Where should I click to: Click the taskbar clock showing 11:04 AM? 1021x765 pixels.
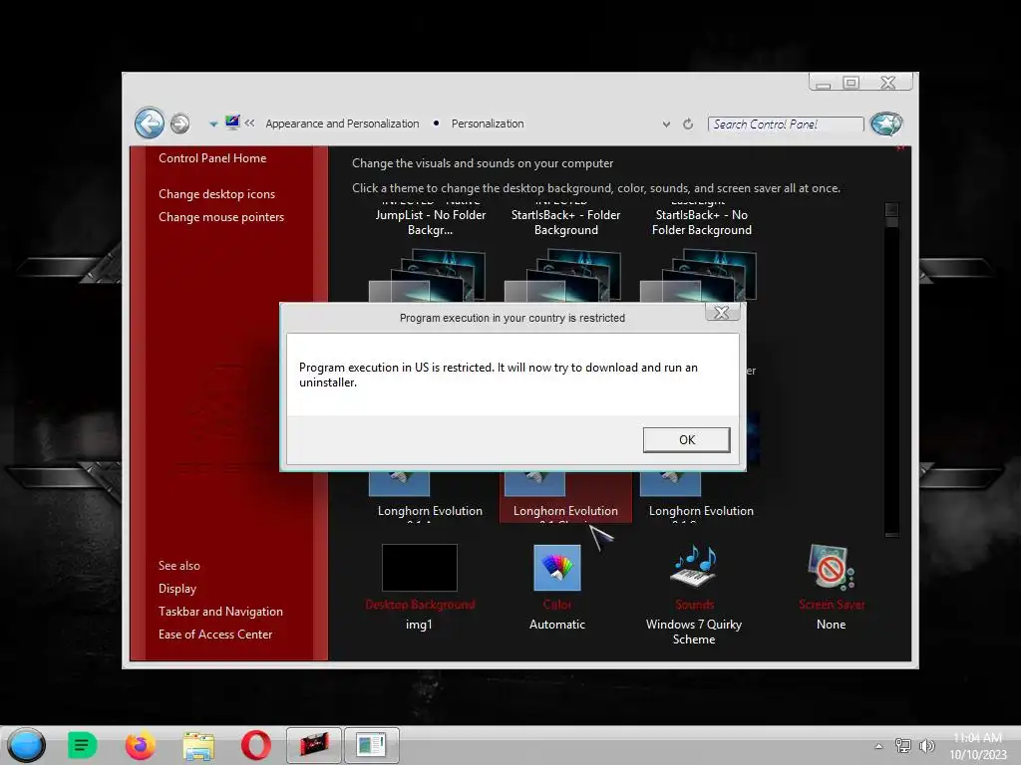[977, 746]
